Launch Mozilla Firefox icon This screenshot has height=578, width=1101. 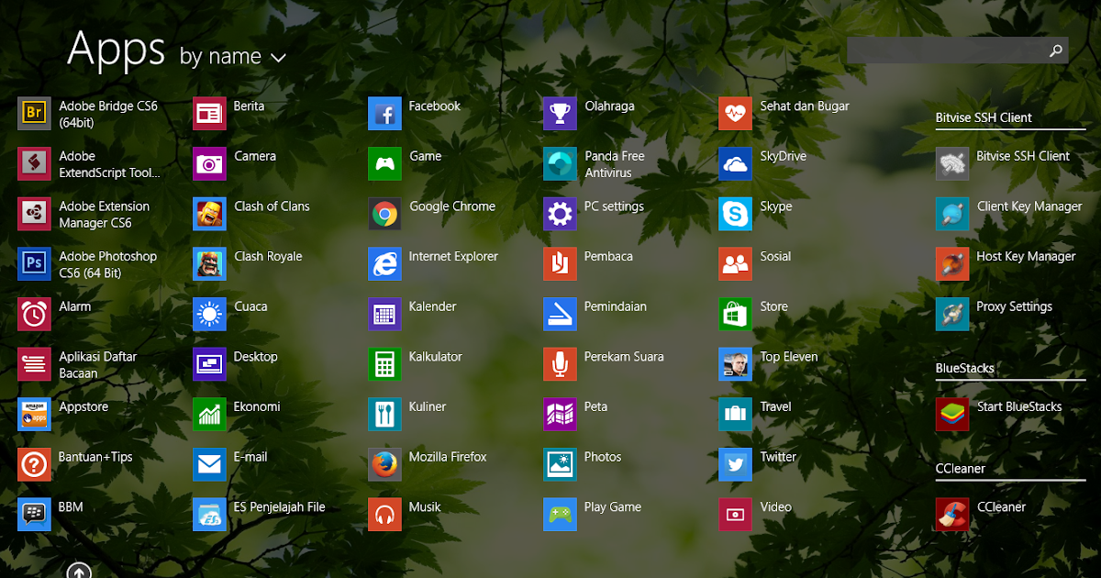[384, 464]
